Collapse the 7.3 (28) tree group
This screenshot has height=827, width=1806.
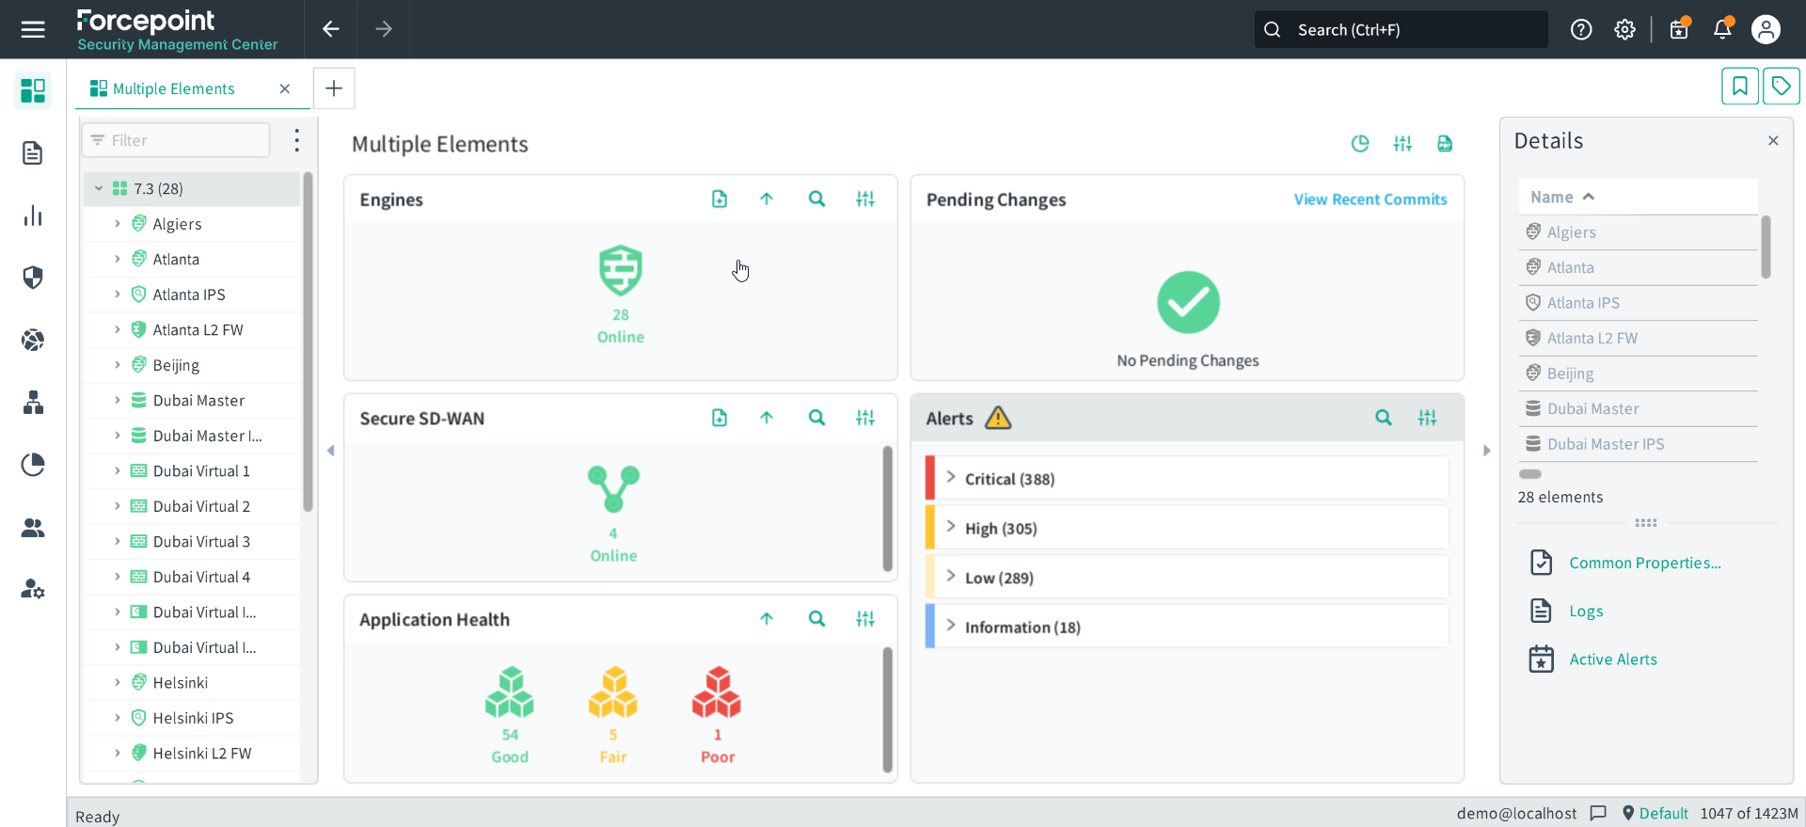click(99, 189)
